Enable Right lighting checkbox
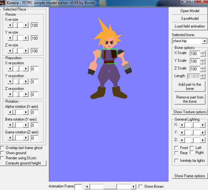This screenshot has height=190, width=208. coord(192,153)
